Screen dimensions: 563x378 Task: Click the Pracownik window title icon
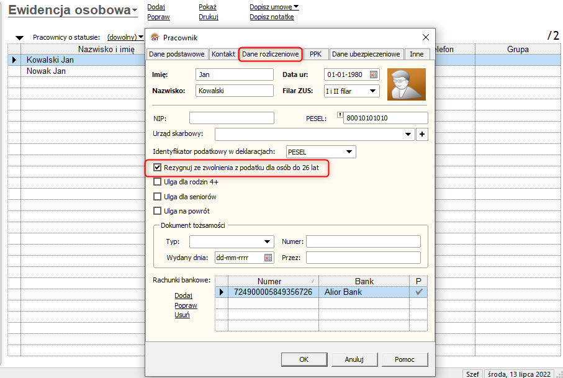click(155, 37)
